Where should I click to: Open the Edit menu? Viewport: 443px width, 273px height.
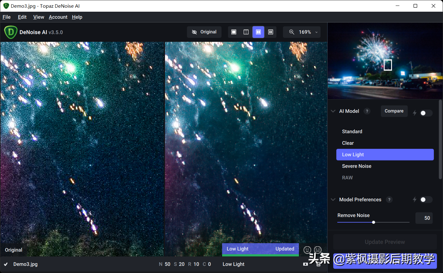coord(22,17)
